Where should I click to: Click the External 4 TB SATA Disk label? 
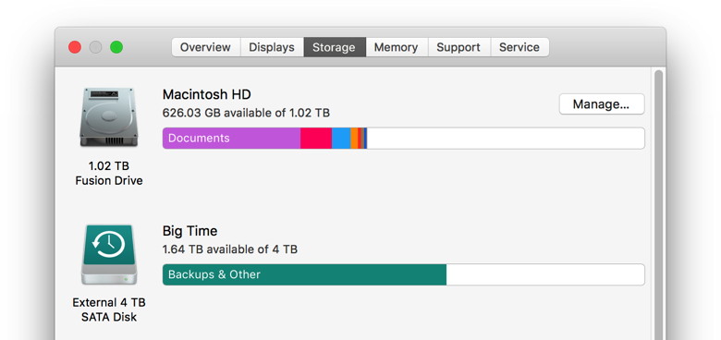(x=109, y=310)
